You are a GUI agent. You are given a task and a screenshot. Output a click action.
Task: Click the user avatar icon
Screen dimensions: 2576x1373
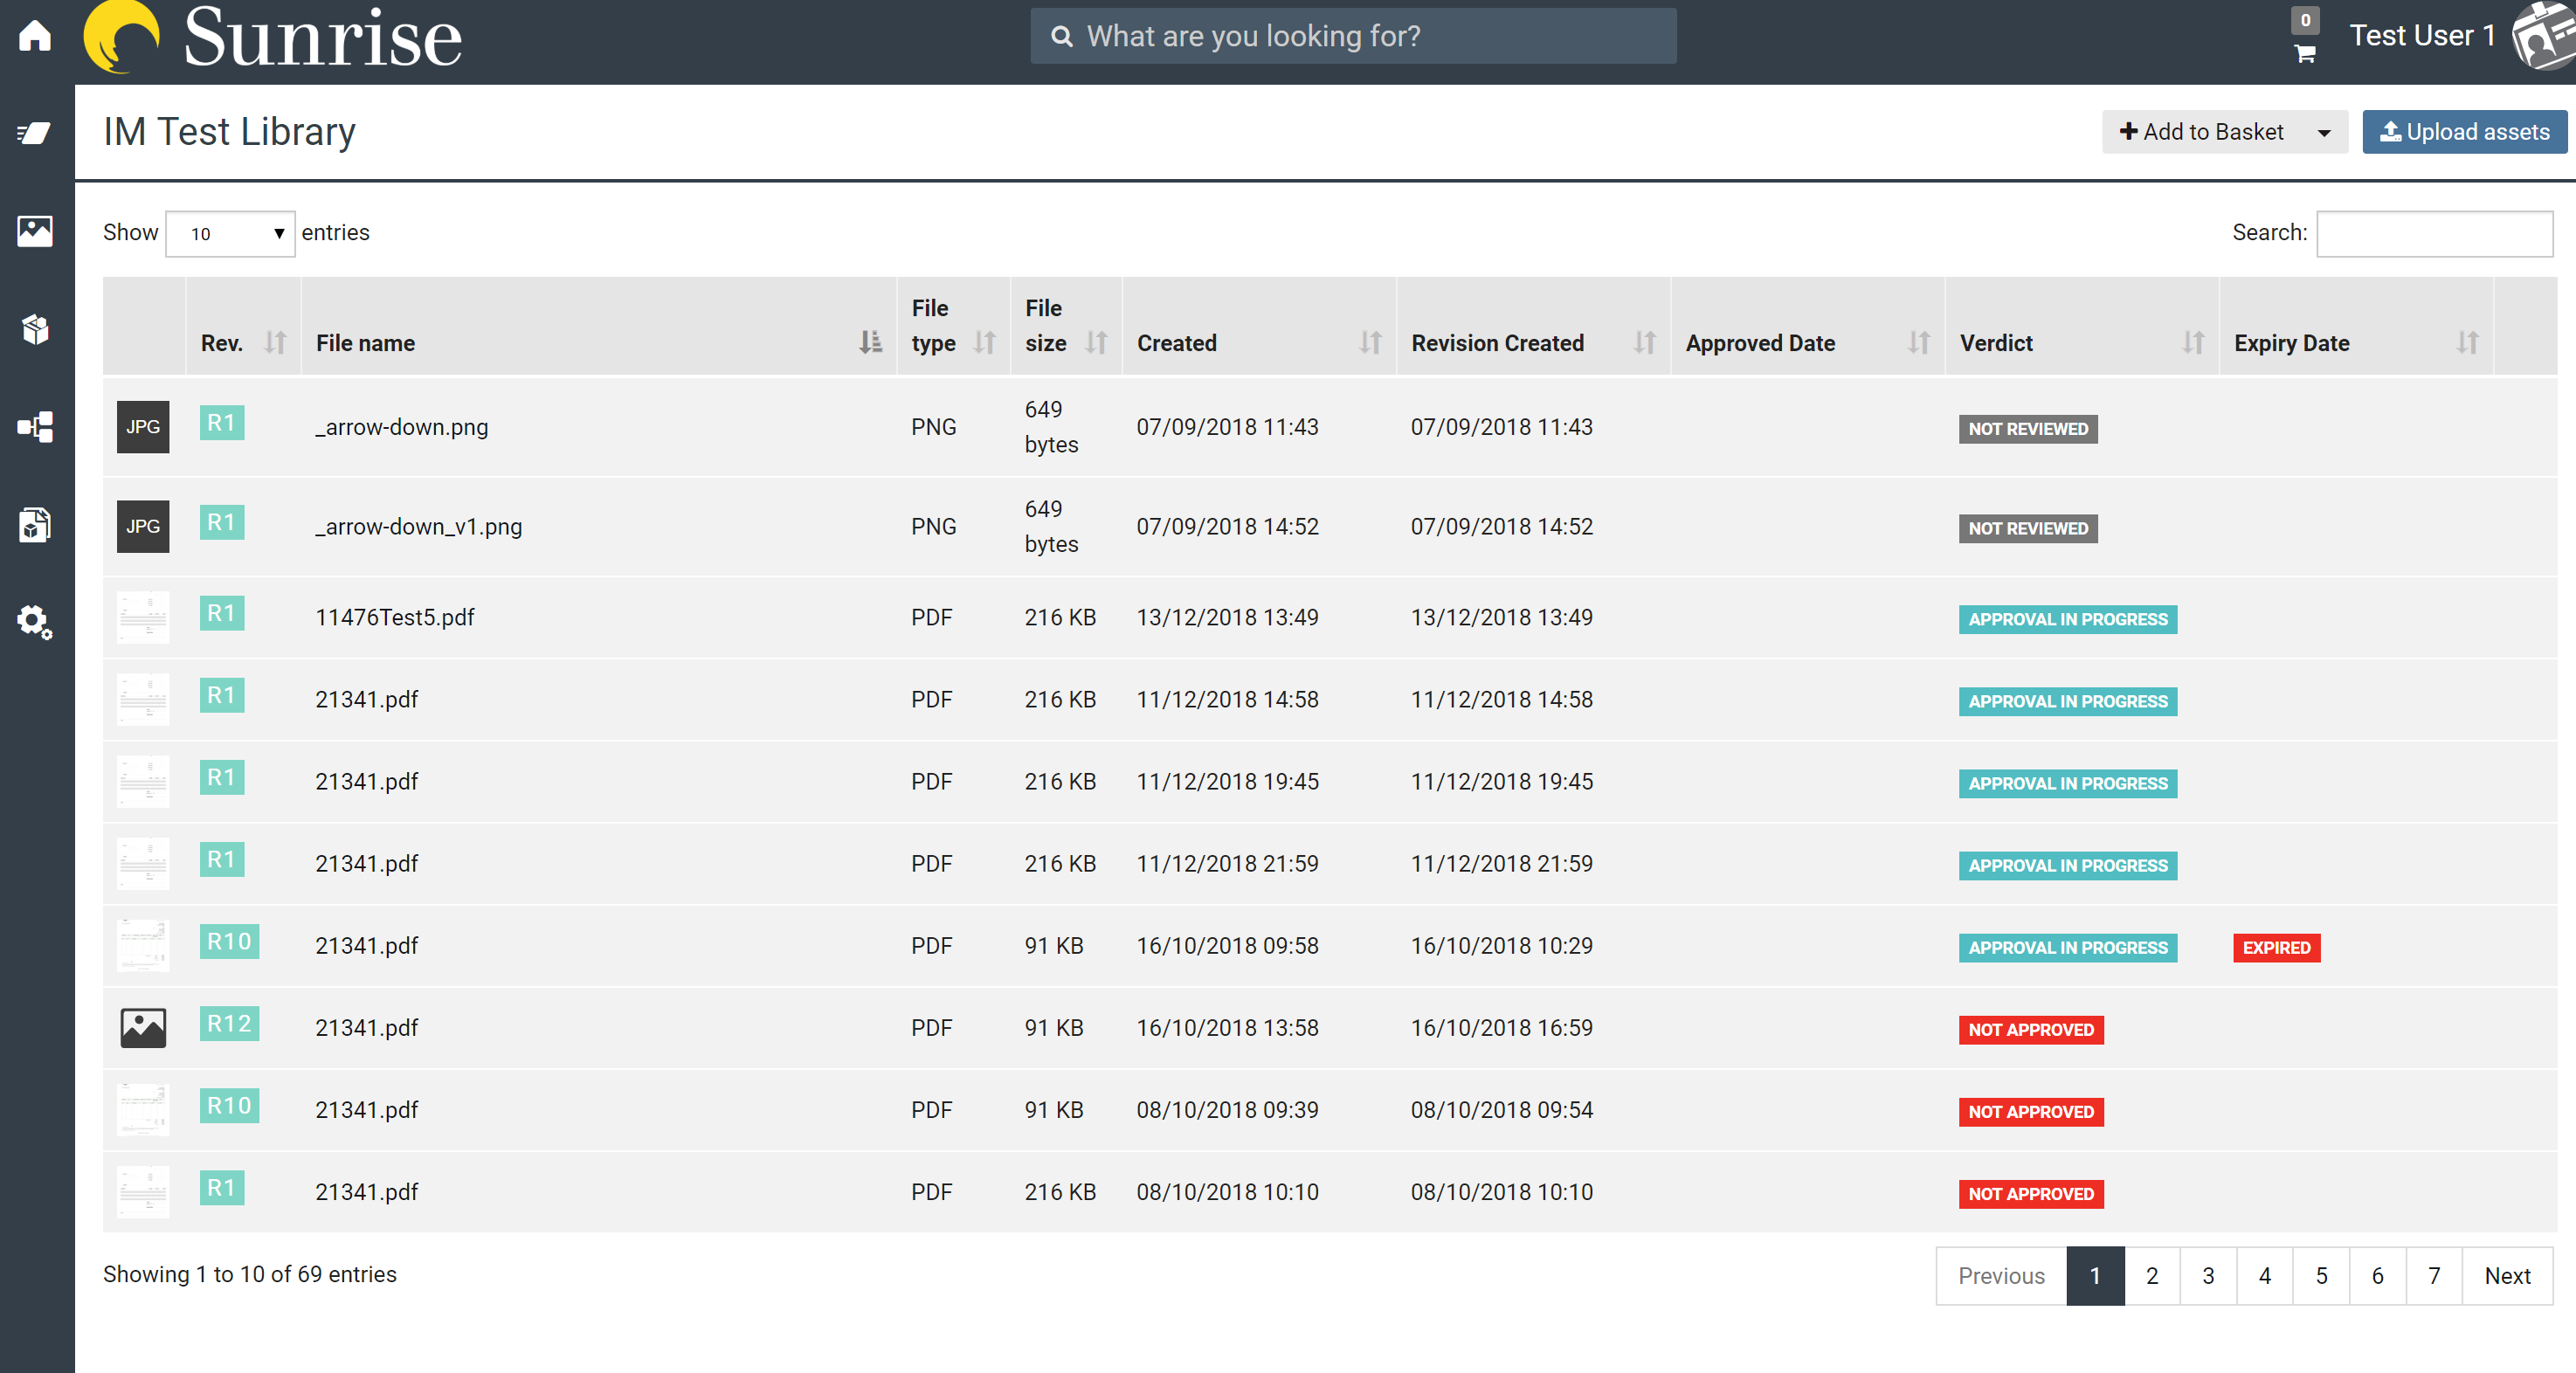(x=2545, y=36)
